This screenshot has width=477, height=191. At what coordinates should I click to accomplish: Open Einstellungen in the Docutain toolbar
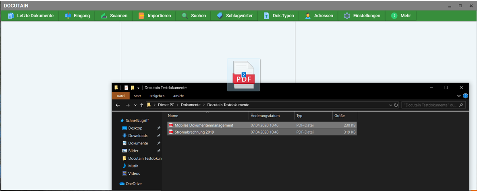pos(362,16)
